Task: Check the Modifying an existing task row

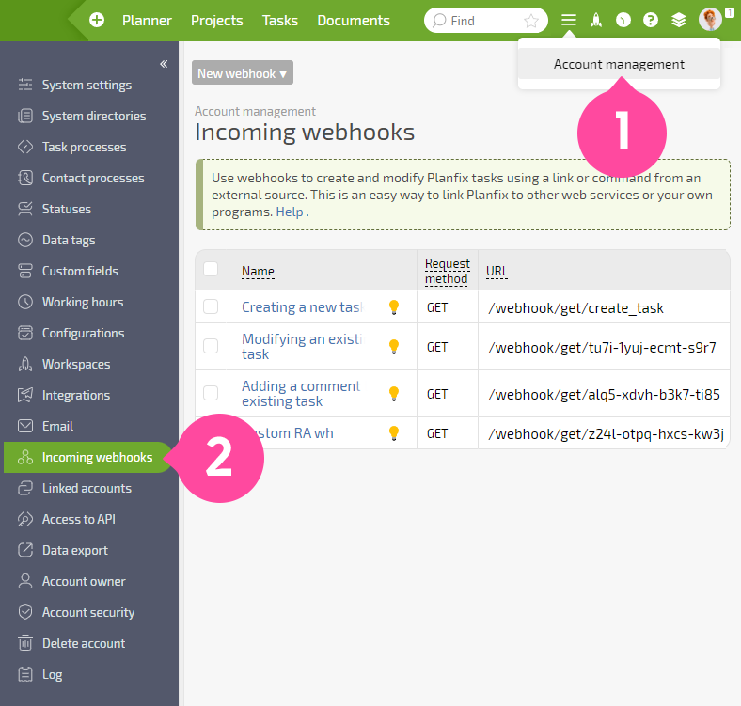Action: tap(211, 346)
